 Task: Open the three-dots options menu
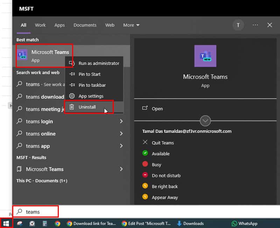coord(255,25)
